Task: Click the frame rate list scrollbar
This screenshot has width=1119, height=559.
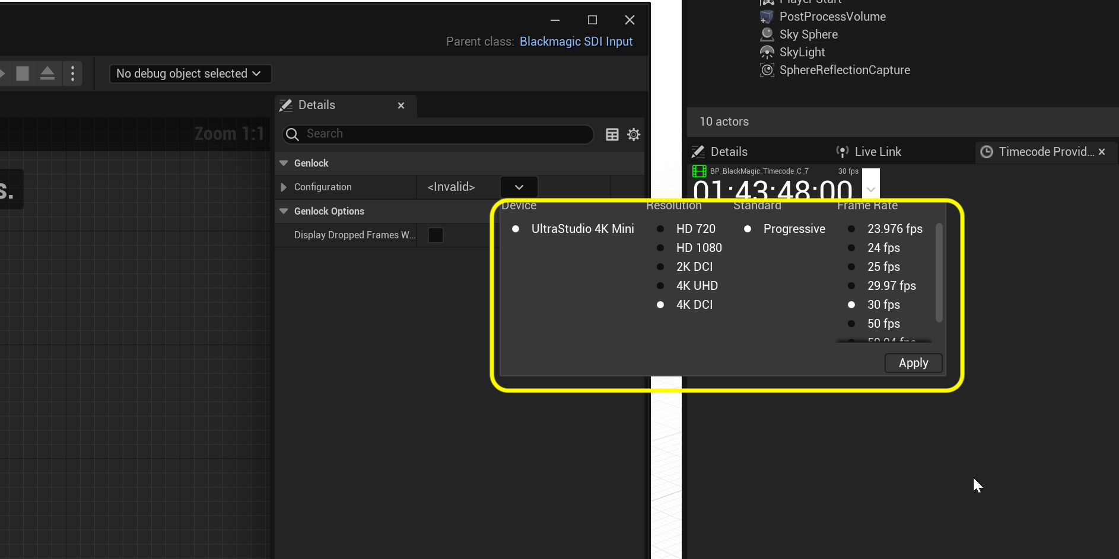Action: point(939,273)
